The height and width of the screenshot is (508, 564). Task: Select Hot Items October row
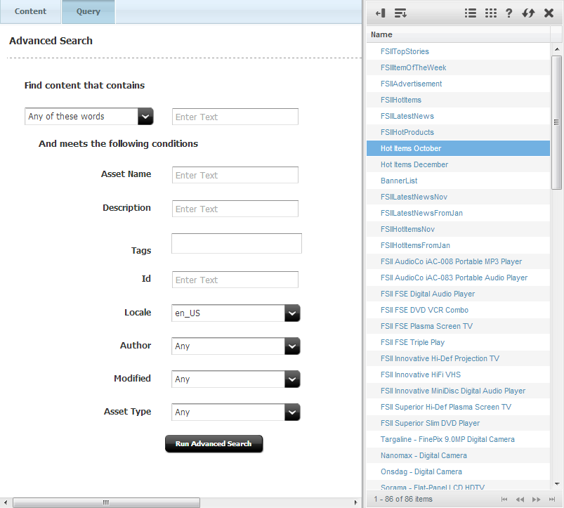458,148
